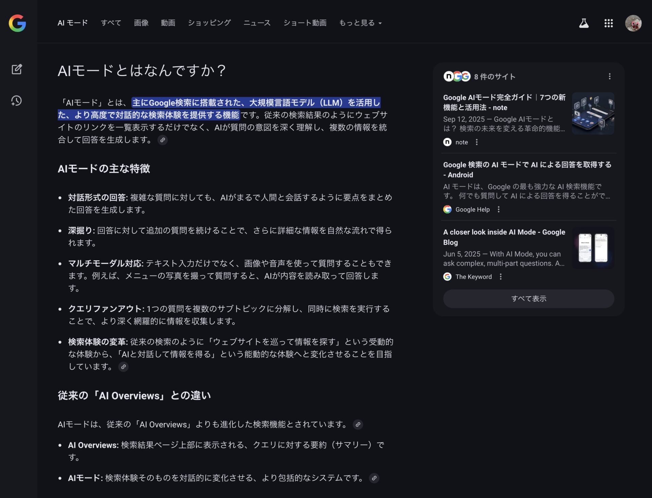
Task: Click The Keyword source name
Action: pos(473,277)
